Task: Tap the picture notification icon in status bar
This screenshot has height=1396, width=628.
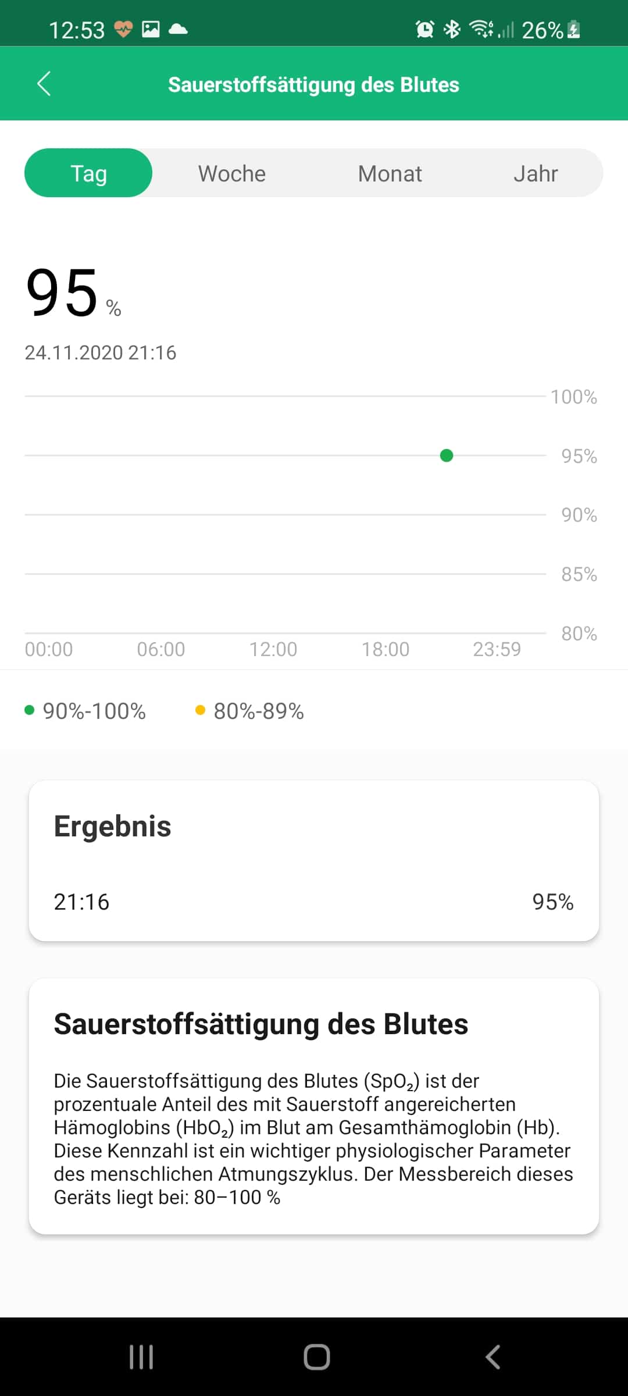Action: click(151, 29)
